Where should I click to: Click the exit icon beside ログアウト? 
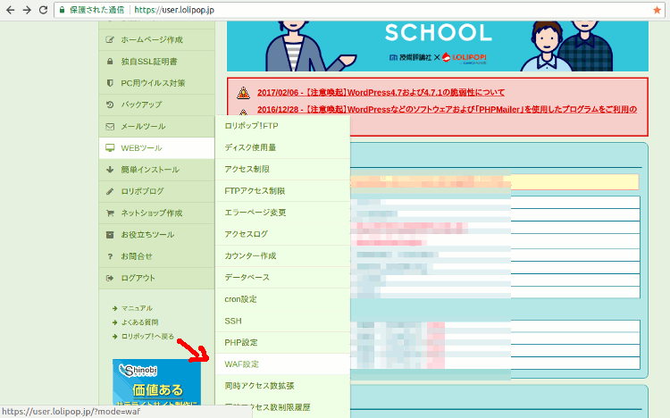pos(110,279)
